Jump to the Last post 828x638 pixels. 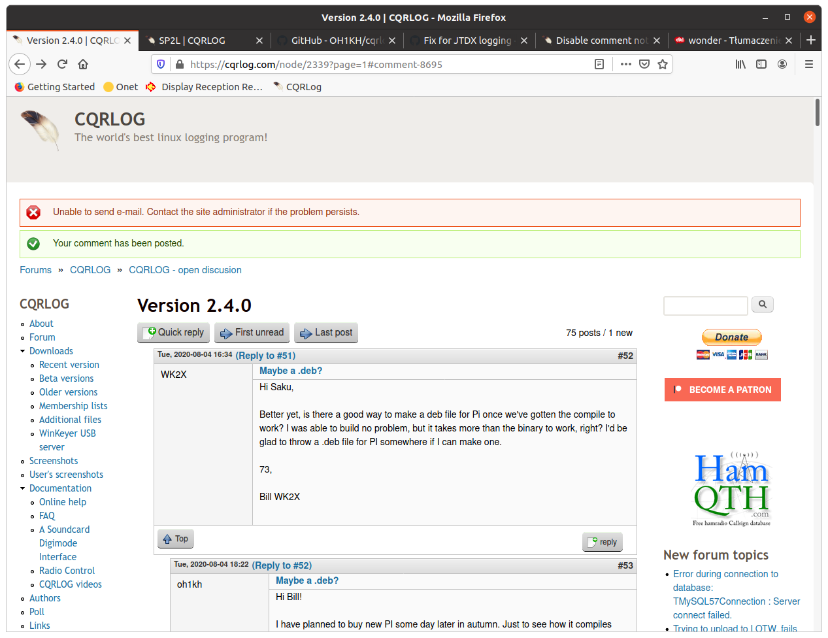tap(326, 333)
